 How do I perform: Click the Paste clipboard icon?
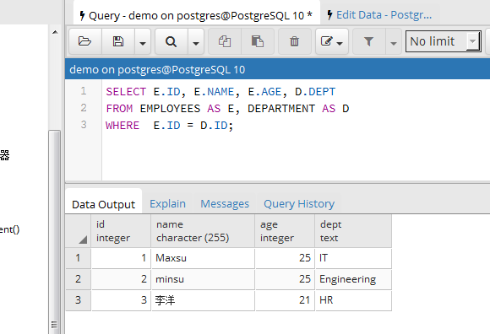pos(258,41)
